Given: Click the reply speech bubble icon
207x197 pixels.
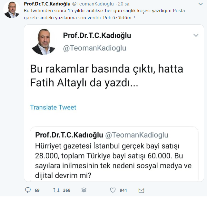Looking at the screenshot, I should point(28,190).
